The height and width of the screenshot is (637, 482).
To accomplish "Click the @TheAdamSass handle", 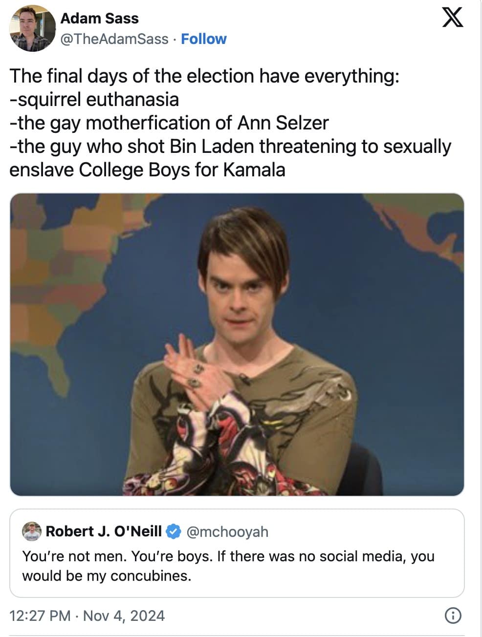I will pos(114,39).
